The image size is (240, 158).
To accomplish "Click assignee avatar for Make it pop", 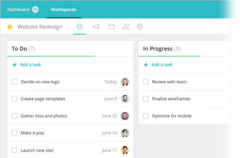I will [125, 133].
